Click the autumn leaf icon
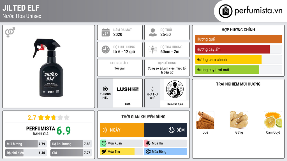This screenshot has width=287, height=161. [104, 151]
